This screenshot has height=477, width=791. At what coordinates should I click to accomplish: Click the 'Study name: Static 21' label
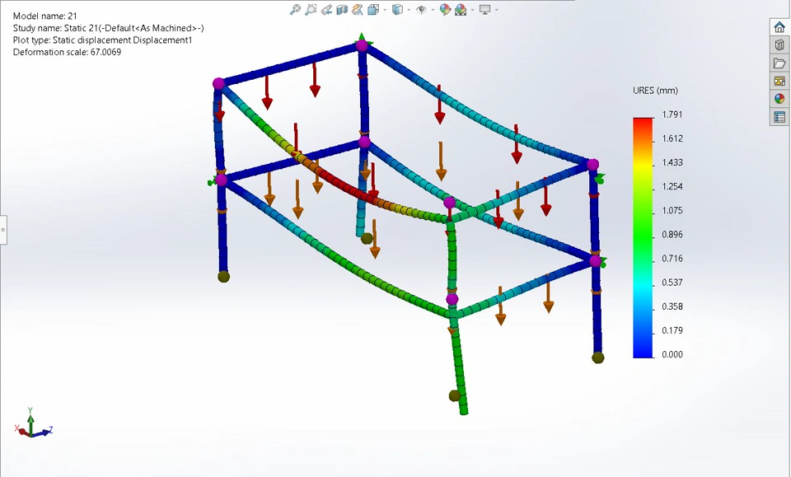click(109, 28)
